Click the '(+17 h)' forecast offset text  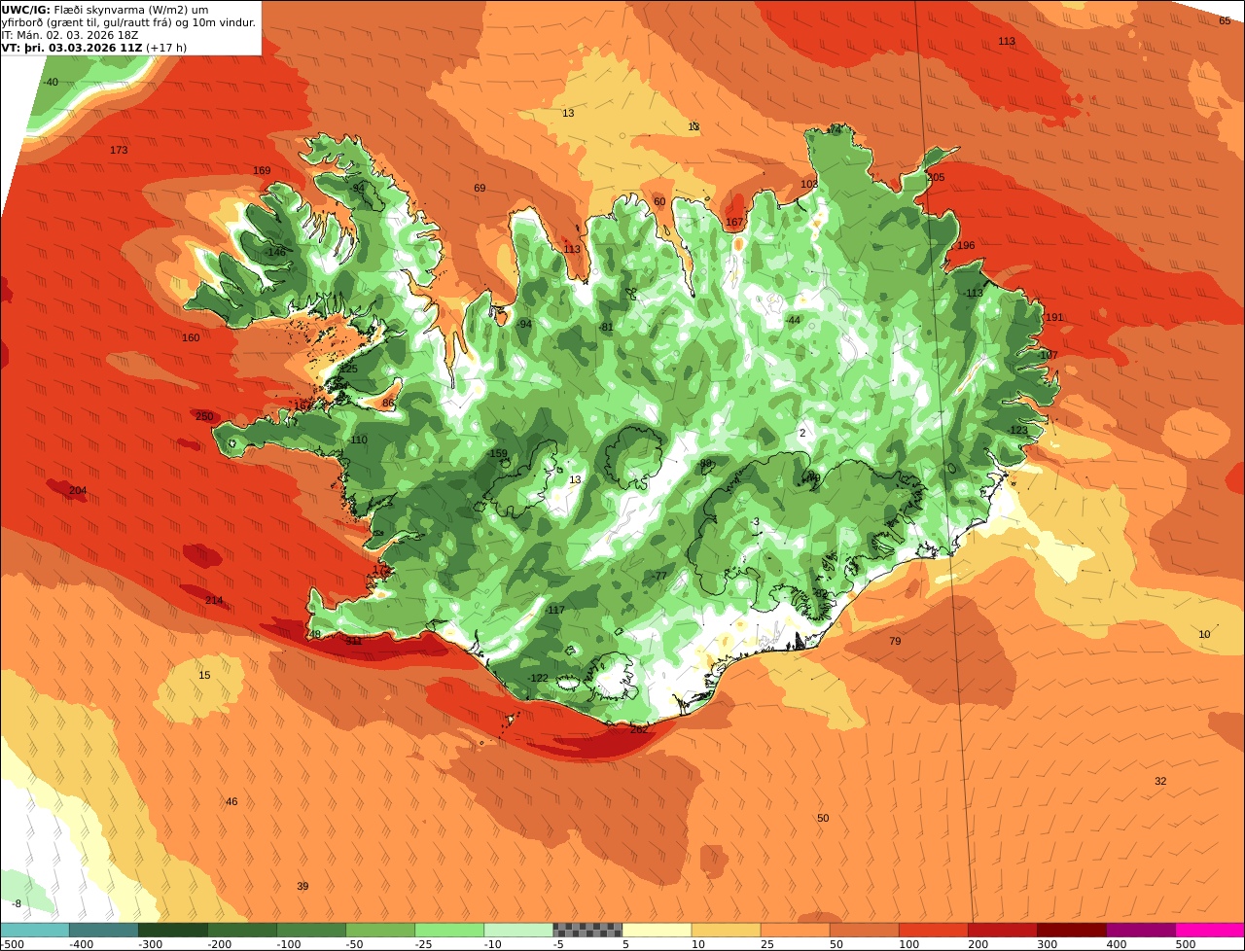coord(167,47)
